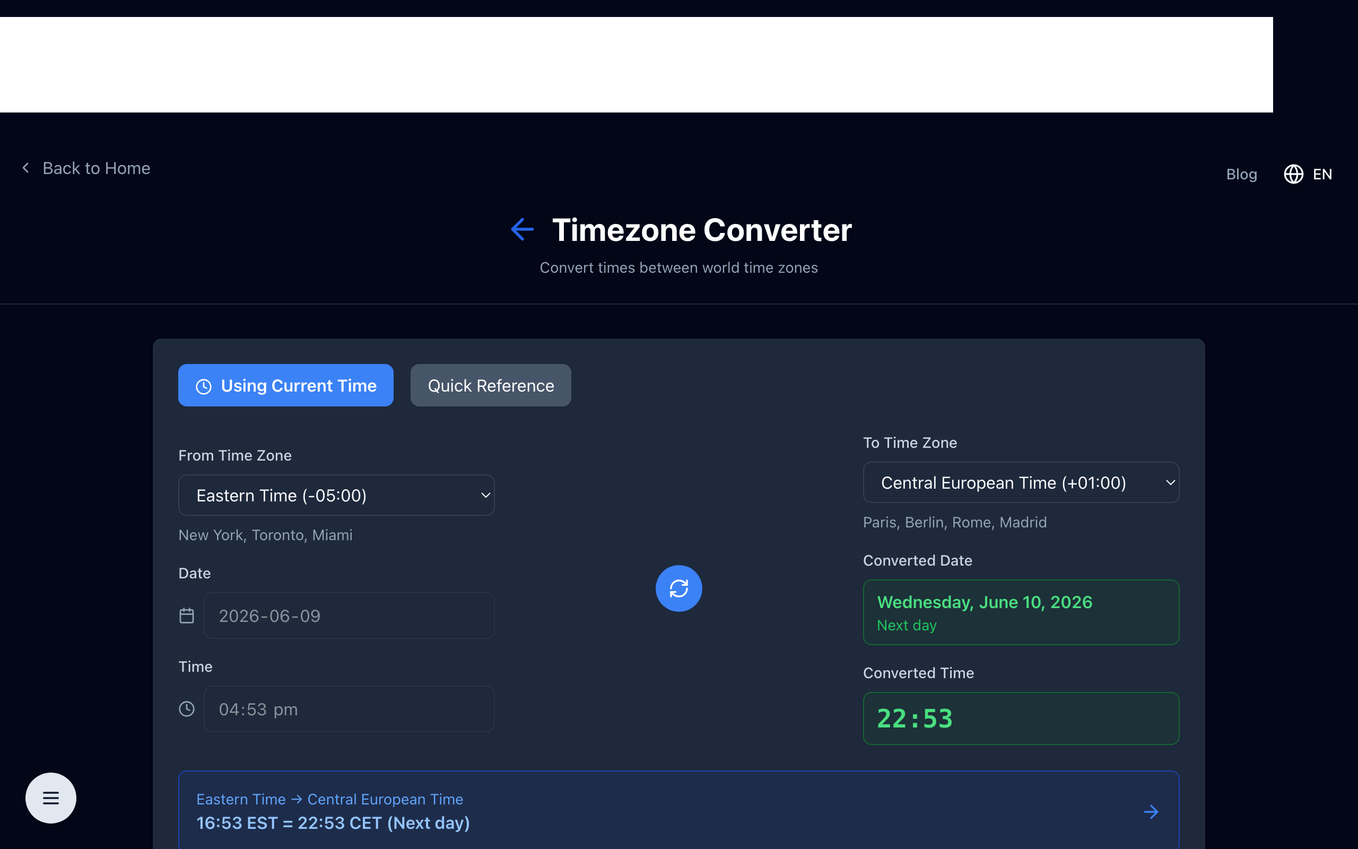This screenshot has width=1358, height=849.
Task: Click Convert times between world time zones subtitle
Action: [678, 268]
